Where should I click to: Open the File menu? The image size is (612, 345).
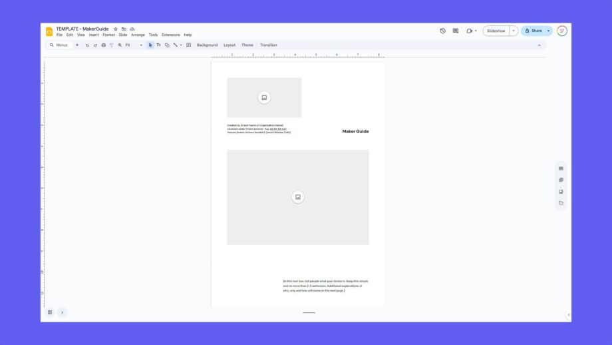click(x=59, y=35)
